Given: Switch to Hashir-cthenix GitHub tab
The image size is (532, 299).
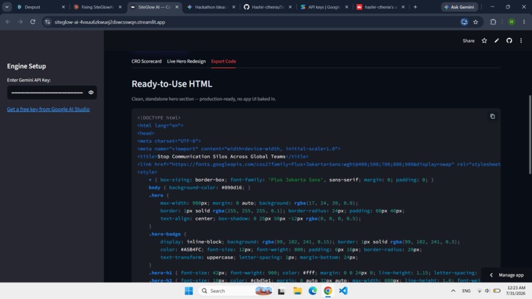Looking at the screenshot, I should click(267, 7).
